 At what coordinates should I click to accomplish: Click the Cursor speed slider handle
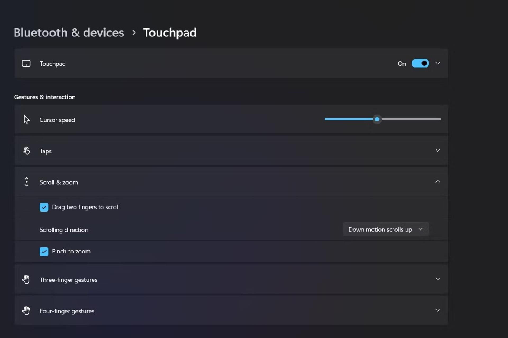point(377,119)
